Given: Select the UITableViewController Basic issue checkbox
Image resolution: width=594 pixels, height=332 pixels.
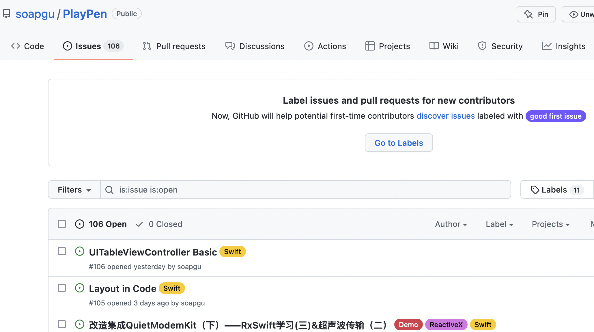Looking at the screenshot, I should (62, 251).
